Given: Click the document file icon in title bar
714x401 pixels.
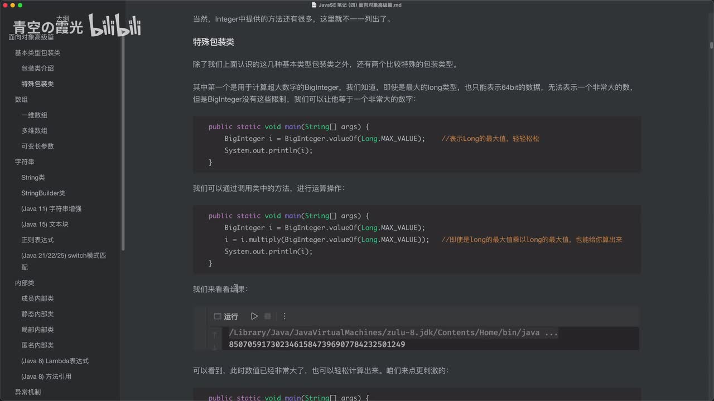Looking at the screenshot, I should (314, 5).
